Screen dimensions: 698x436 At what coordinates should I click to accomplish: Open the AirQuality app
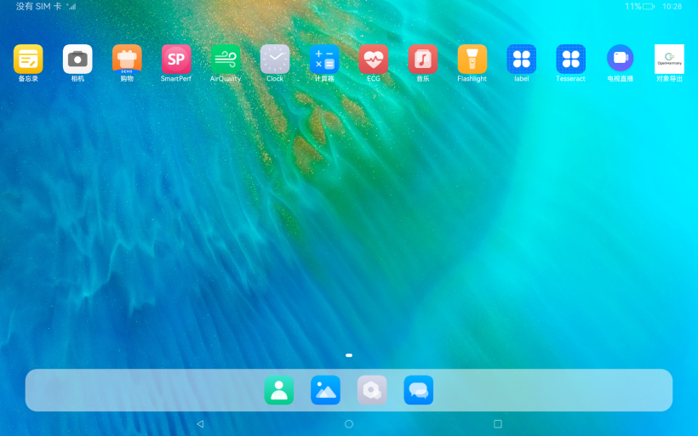(x=226, y=59)
